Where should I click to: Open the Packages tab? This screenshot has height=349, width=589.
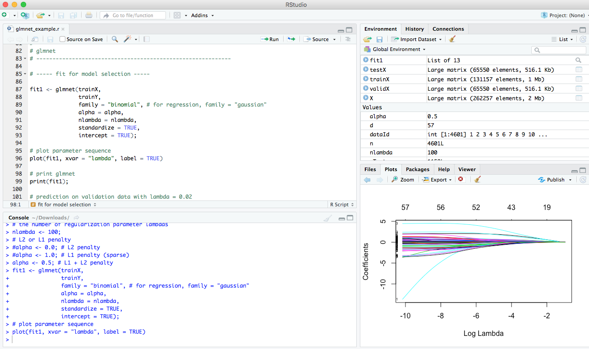[x=418, y=169]
